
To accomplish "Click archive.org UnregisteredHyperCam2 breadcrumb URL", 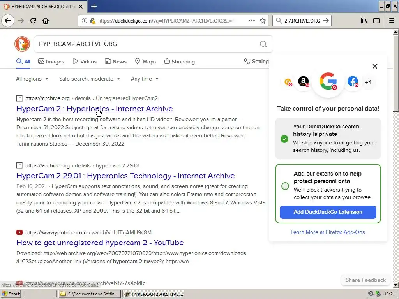I will (x=91, y=98).
